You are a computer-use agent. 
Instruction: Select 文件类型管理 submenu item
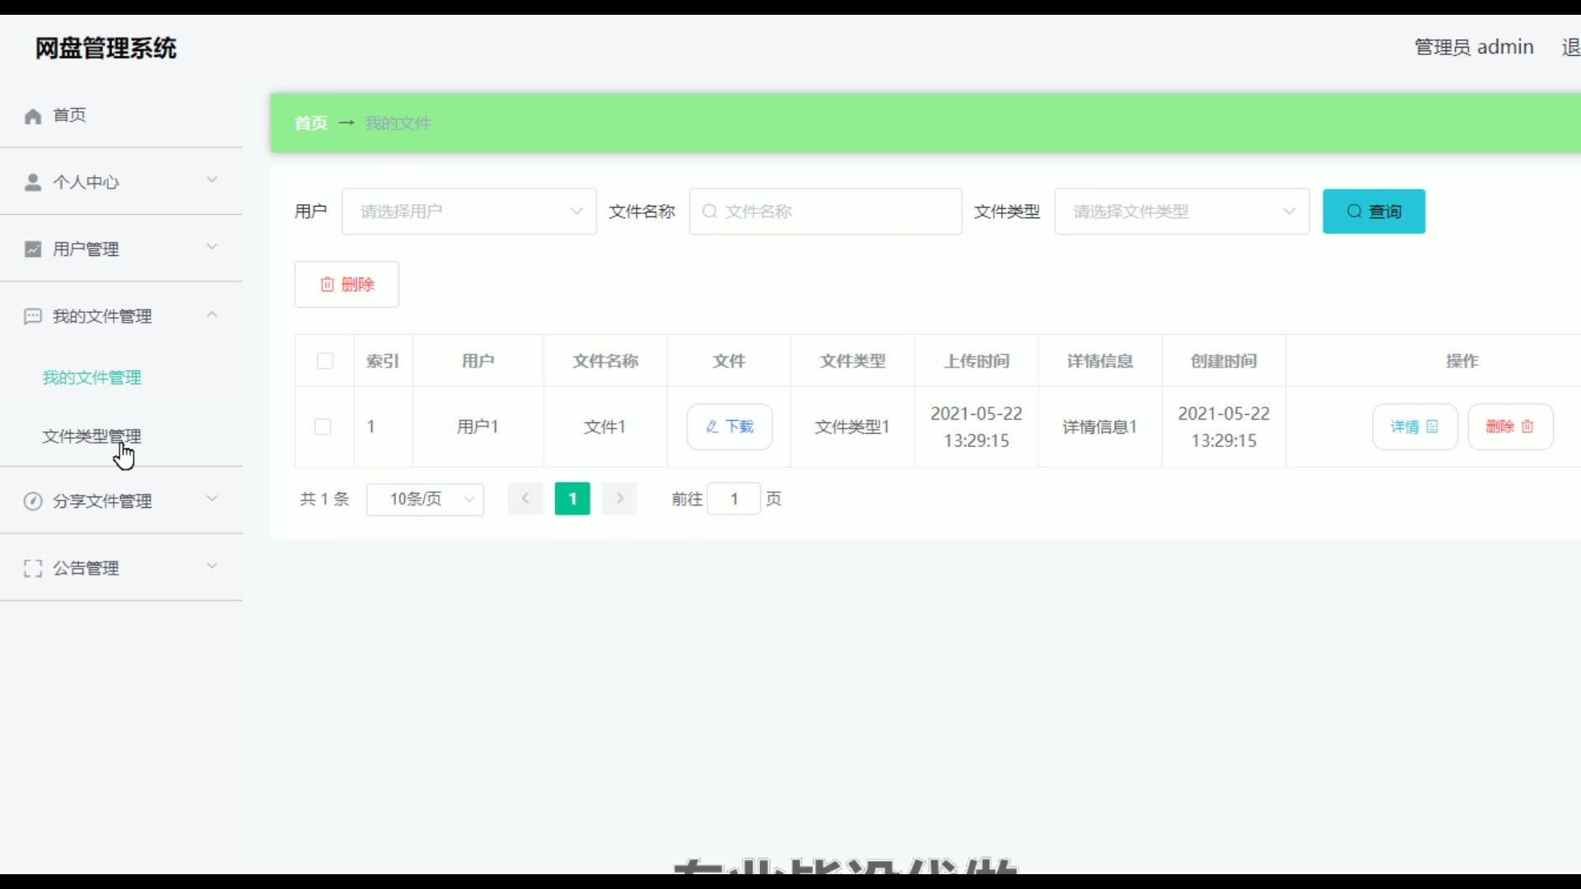91,436
